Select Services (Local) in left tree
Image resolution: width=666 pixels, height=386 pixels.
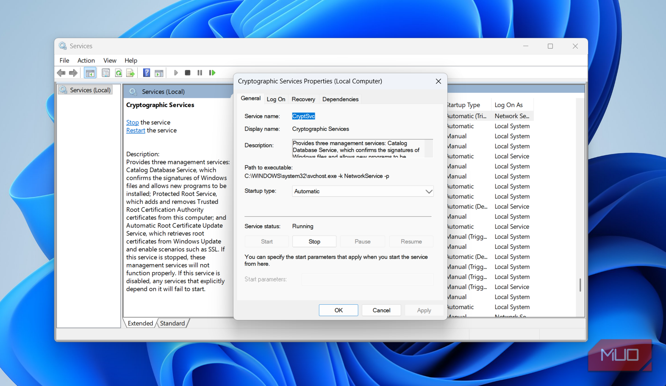[x=86, y=90]
